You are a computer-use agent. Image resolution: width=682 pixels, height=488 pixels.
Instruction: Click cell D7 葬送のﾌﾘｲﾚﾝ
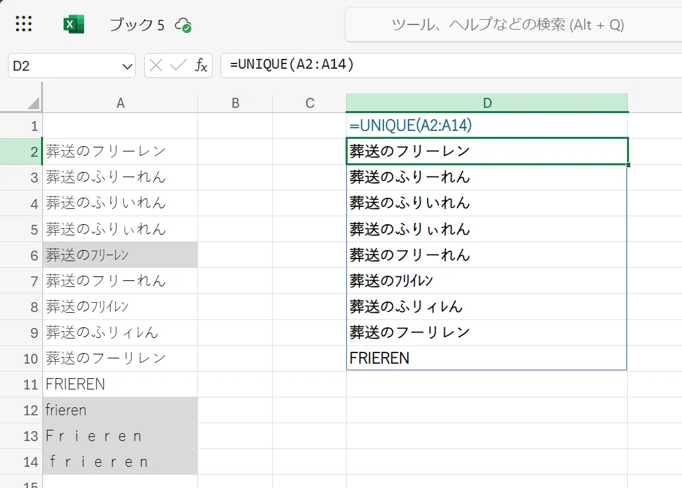pyautogui.click(x=487, y=281)
